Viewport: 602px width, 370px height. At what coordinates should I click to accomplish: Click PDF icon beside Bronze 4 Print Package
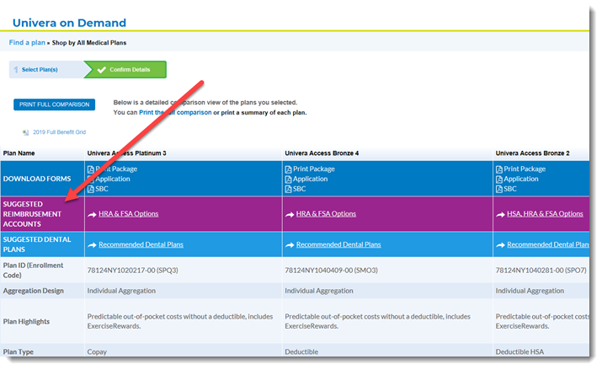coord(288,169)
